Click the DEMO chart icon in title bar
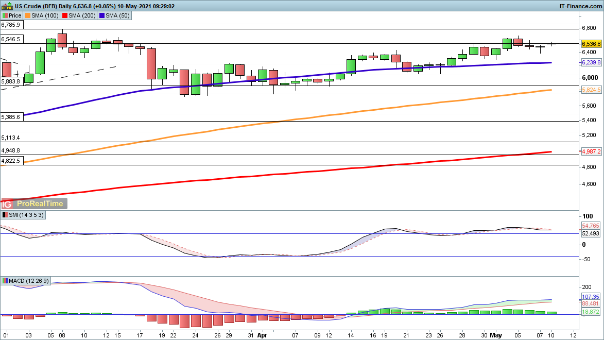The width and height of the screenshot is (604, 340). (x=7, y=6)
